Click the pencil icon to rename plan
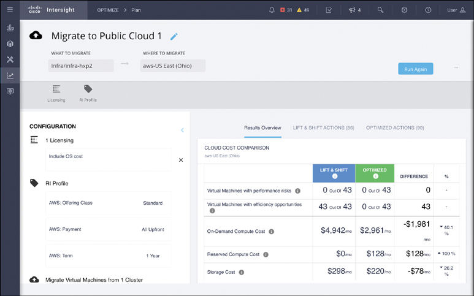This screenshot has width=474, height=296. (x=174, y=37)
